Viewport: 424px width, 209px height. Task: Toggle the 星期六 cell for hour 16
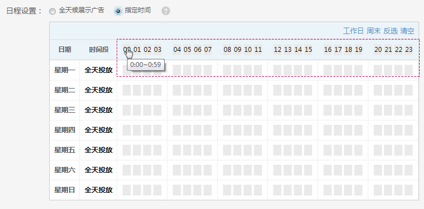click(328, 170)
